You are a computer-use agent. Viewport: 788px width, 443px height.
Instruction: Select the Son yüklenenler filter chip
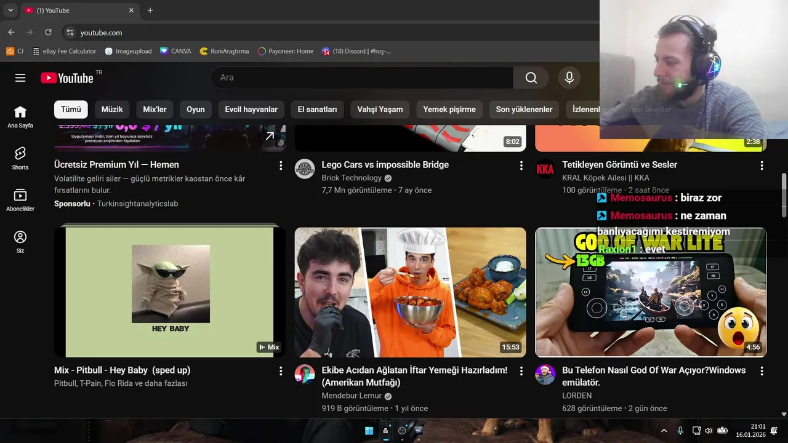pos(524,110)
